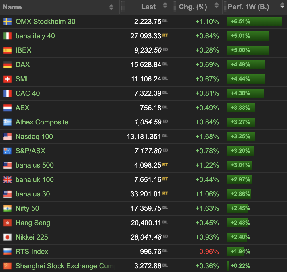The width and height of the screenshot is (287, 272).
Task: Click the Hong Kong flag icon beside Hang Seng
Action: point(7,223)
